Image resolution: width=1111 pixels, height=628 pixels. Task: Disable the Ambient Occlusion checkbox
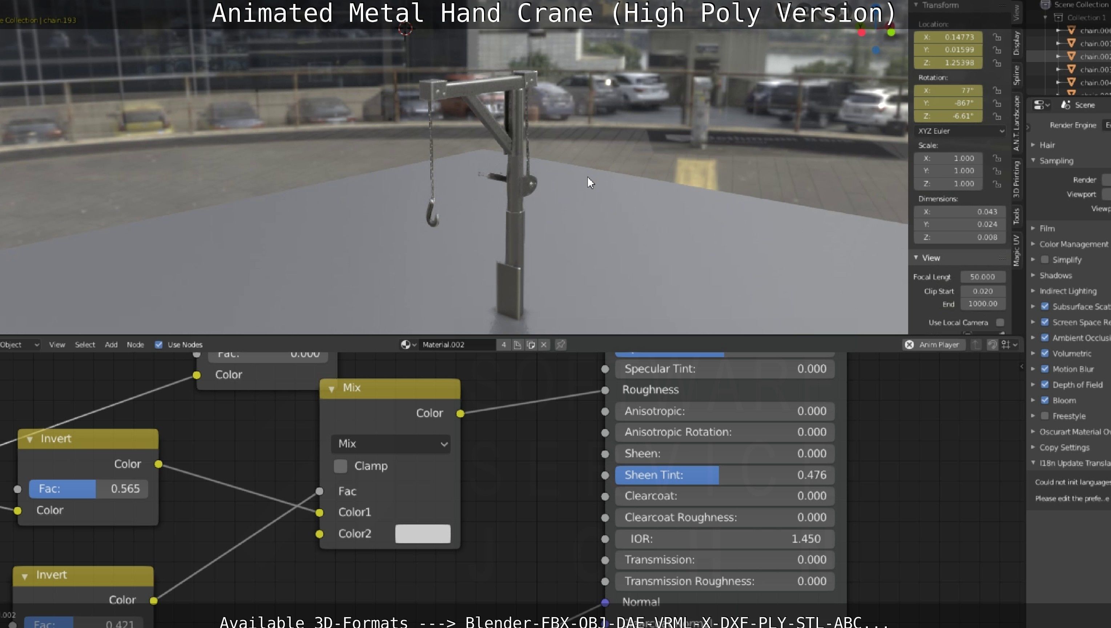tap(1044, 338)
